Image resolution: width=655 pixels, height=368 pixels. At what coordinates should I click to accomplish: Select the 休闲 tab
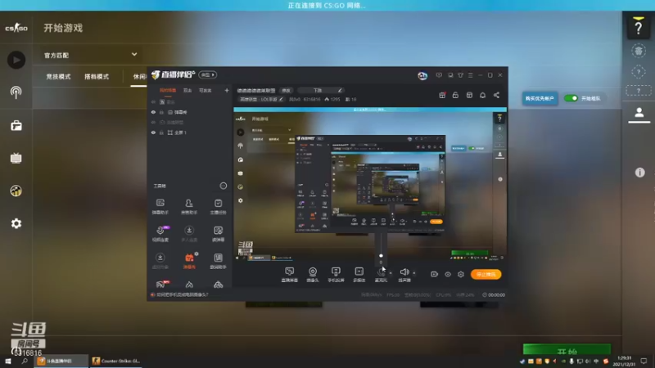139,76
